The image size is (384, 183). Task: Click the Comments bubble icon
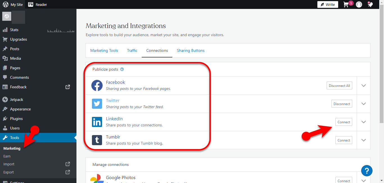click(5, 77)
